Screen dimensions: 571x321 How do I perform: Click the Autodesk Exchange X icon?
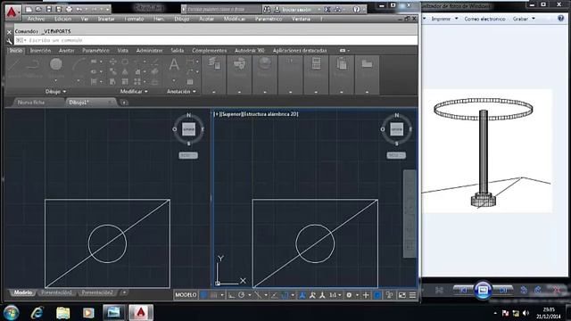pyautogui.click(x=327, y=10)
